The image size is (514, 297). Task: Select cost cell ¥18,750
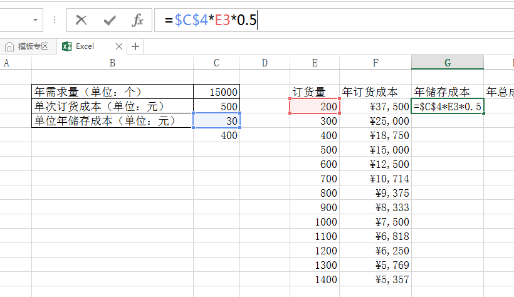click(x=375, y=135)
